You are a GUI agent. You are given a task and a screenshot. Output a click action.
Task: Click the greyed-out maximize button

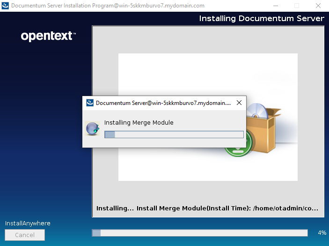(x=296, y=6)
